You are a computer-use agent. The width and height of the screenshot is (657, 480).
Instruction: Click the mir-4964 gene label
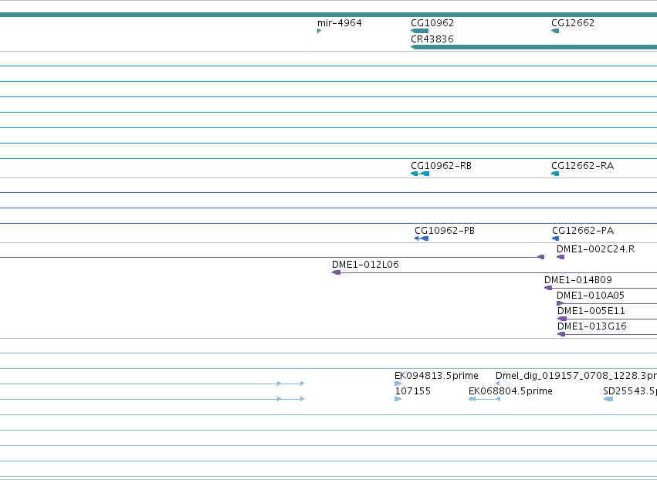click(x=340, y=23)
